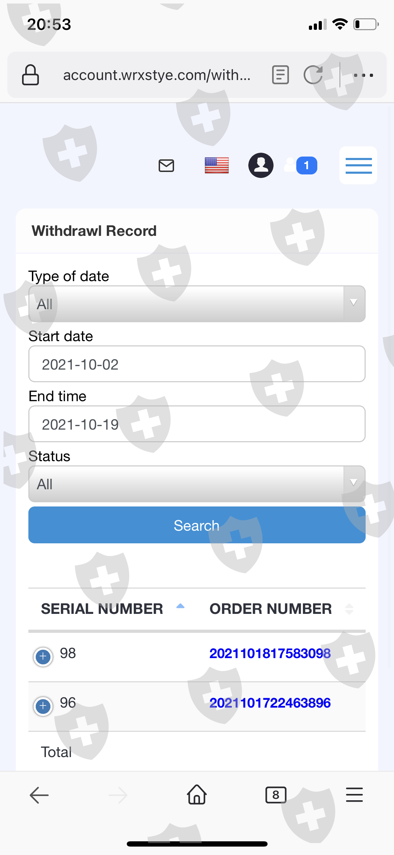Tap the US flag language icon
394x855 pixels.
tap(217, 165)
